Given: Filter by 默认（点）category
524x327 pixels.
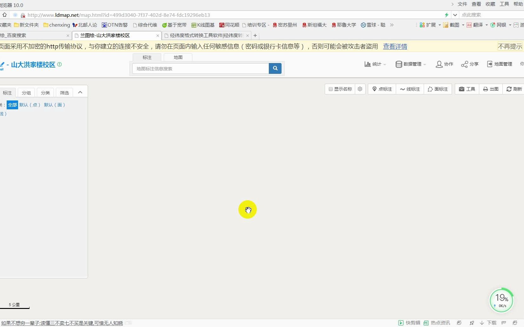Looking at the screenshot, I should [x=30, y=105].
